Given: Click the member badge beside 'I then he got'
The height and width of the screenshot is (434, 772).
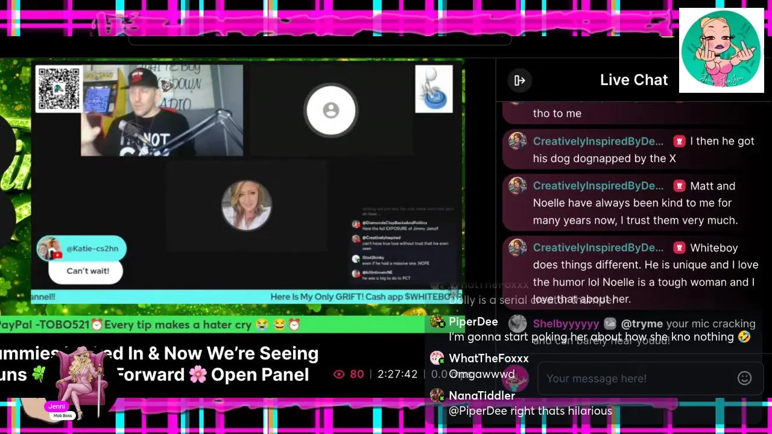Looking at the screenshot, I should (x=680, y=141).
